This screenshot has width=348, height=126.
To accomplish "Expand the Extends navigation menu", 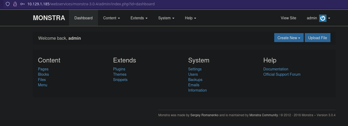I will pos(139,18).
